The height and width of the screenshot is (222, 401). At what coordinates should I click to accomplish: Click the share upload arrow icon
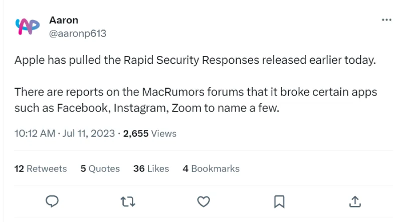tap(355, 201)
